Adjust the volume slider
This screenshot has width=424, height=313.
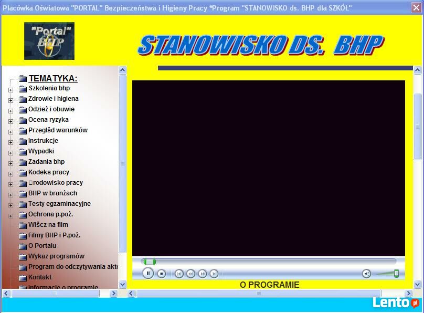tap(396, 274)
